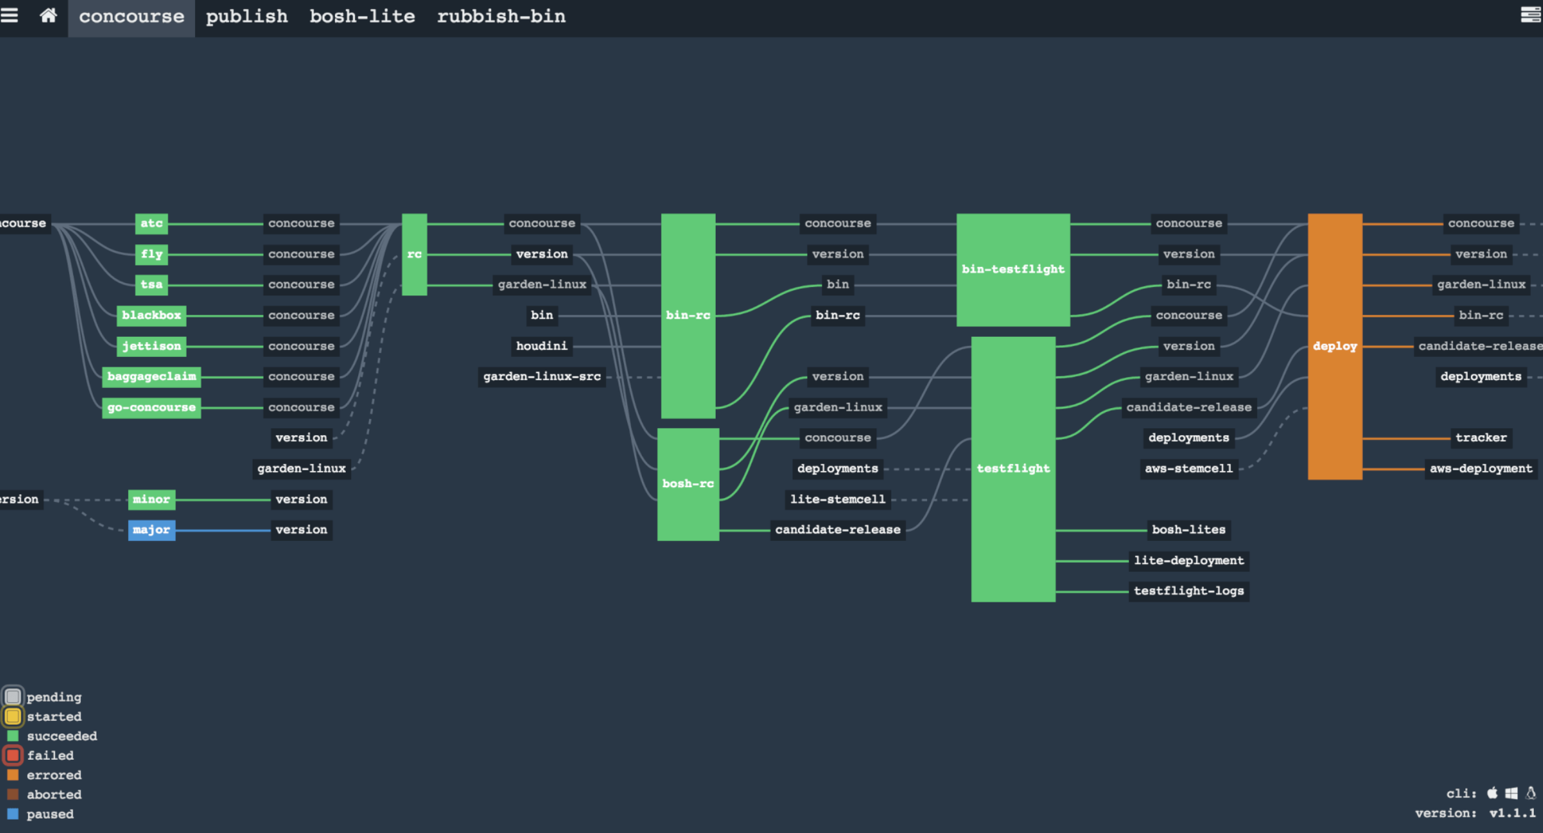Open the orange deploy job
1543x833 pixels.
pos(1334,346)
